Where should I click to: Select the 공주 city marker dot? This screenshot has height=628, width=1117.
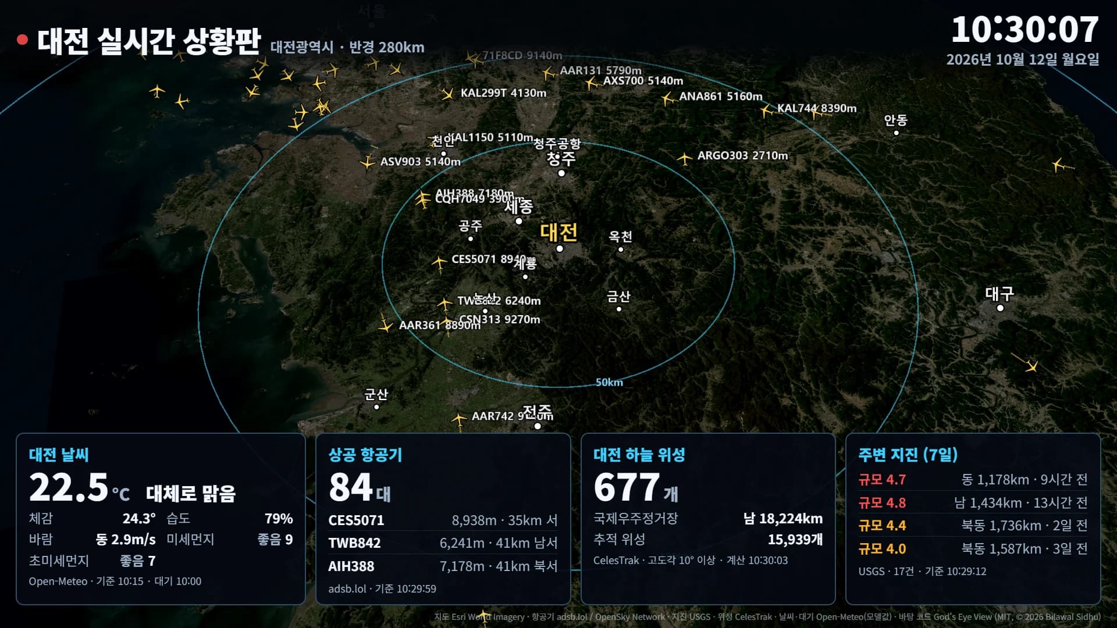tap(470, 238)
